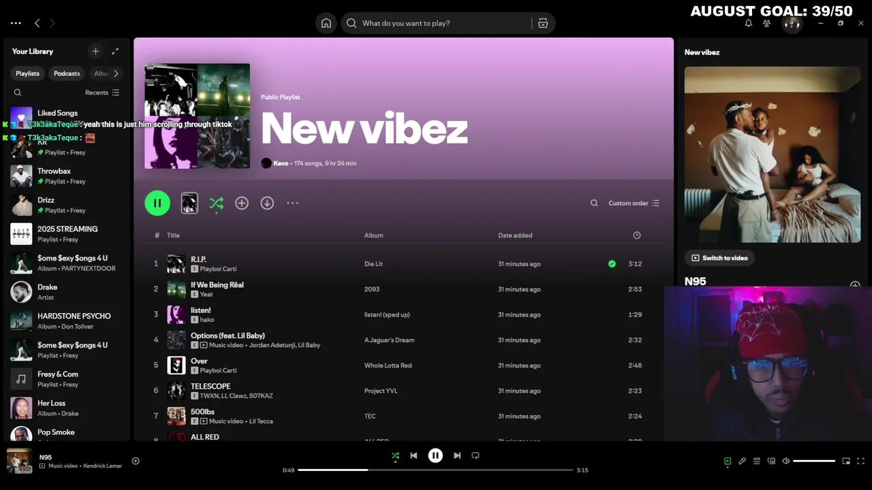Go forward with the right arrow
The width and height of the screenshot is (872, 490).
coord(52,23)
